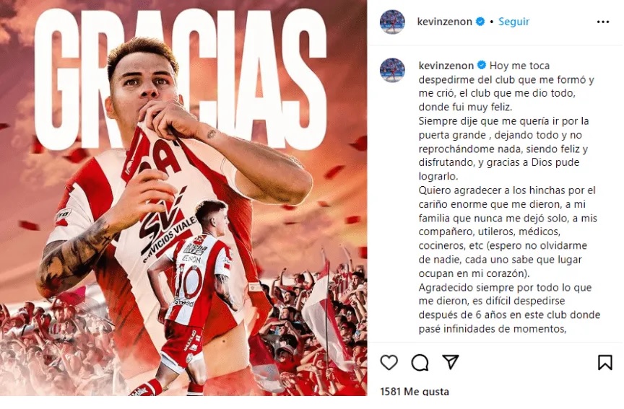
Task: Open kevinzenon username in post header
Action: click(x=444, y=22)
